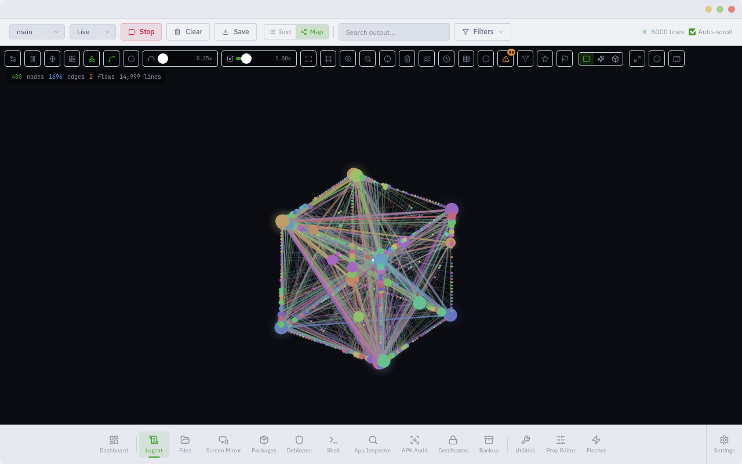Open the Screen Mirror tab

click(x=223, y=444)
